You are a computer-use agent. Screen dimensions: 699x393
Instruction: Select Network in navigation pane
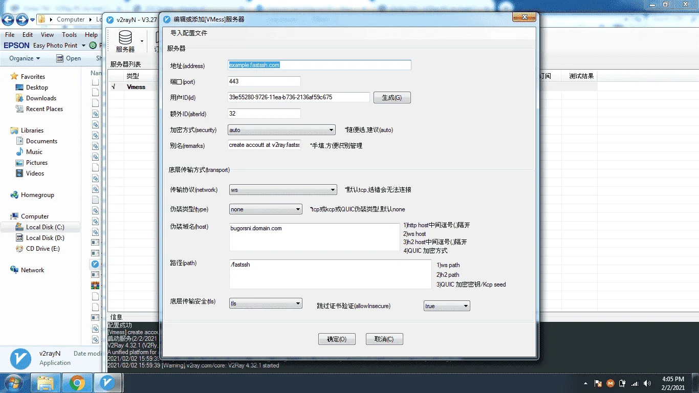tap(32, 270)
